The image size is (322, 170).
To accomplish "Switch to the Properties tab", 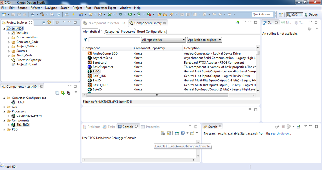I will tap(151, 127).
